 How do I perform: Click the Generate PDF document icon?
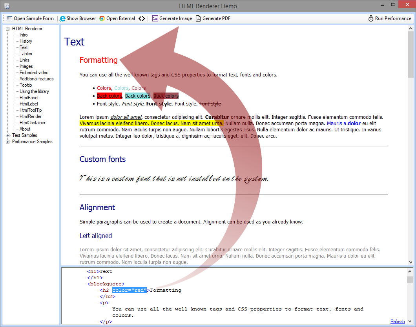pos(198,18)
